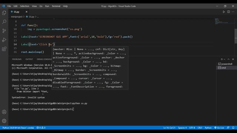Open the View menu
Viewport: 237px width, 133px height.
34,6
